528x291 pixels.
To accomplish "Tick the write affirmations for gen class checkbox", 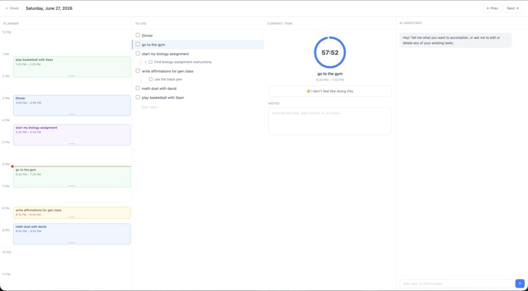I will pos(138,71).
